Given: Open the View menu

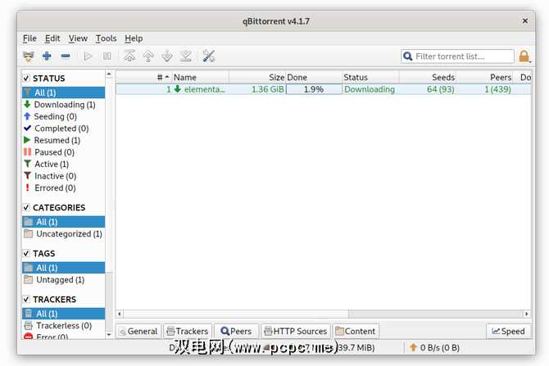Looking at the screenshot, I should [x=78, y=38].
